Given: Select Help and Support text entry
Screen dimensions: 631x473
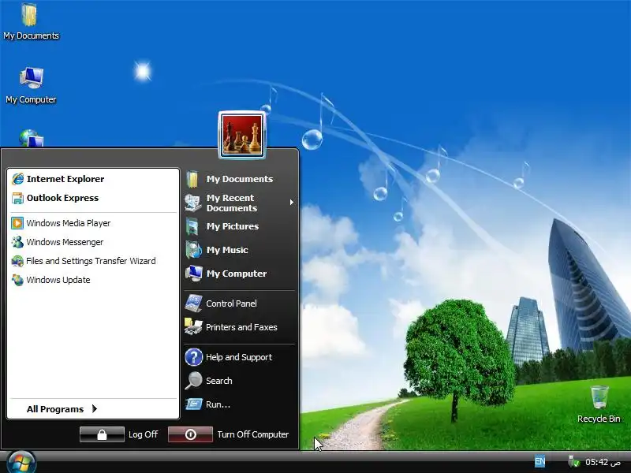Looking at the screenshot, I should pyautogui.click(x=239, y=357).
